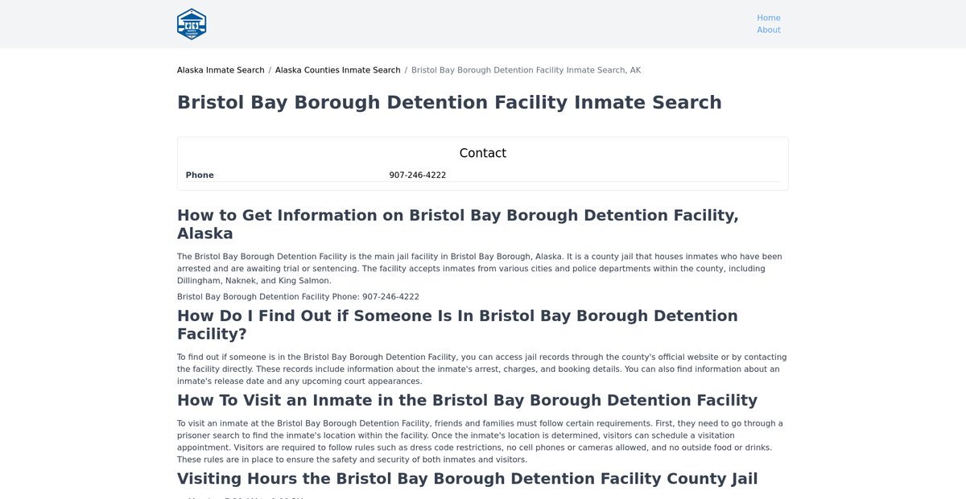Go to the About page
The image size is (966, 499).
768,30
